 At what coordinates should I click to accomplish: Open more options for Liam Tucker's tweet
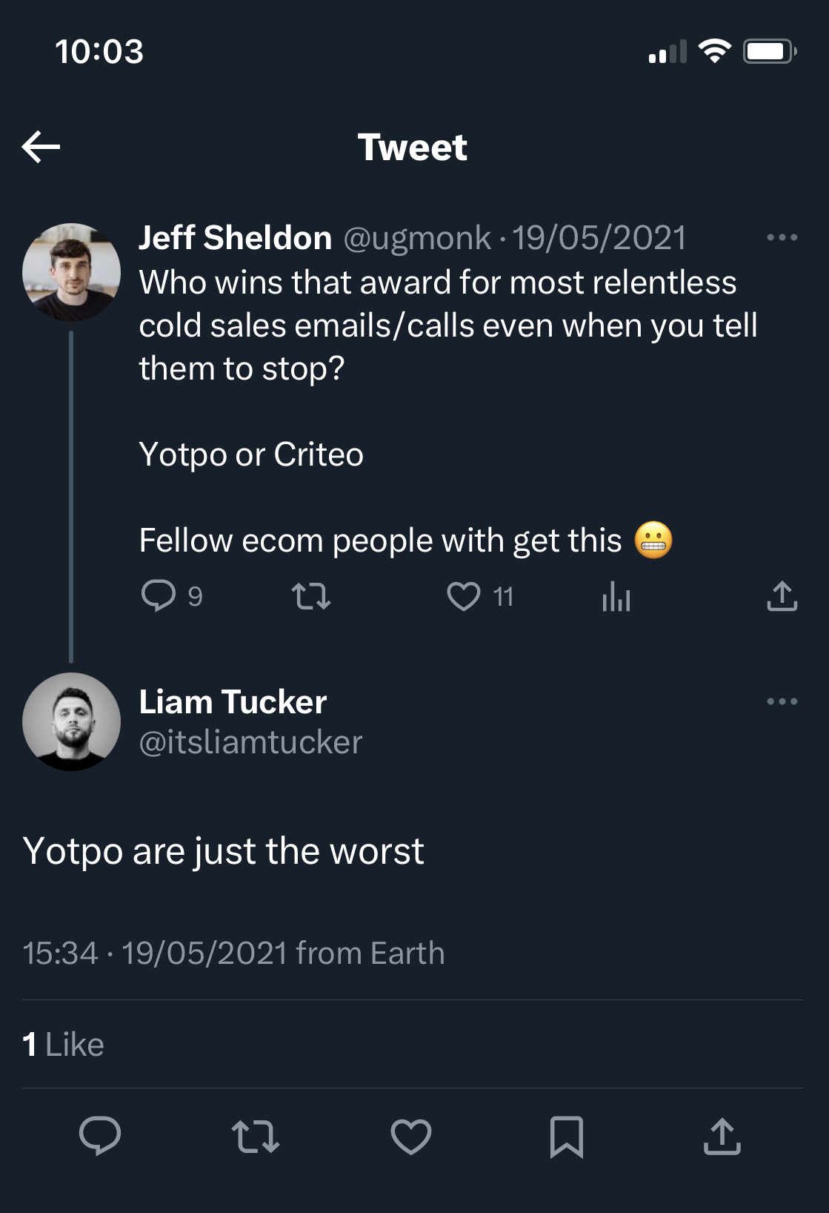click(782, 701)
